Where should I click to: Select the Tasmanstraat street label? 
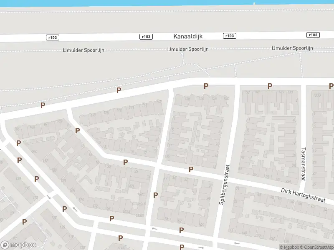(x=304, y=164)
